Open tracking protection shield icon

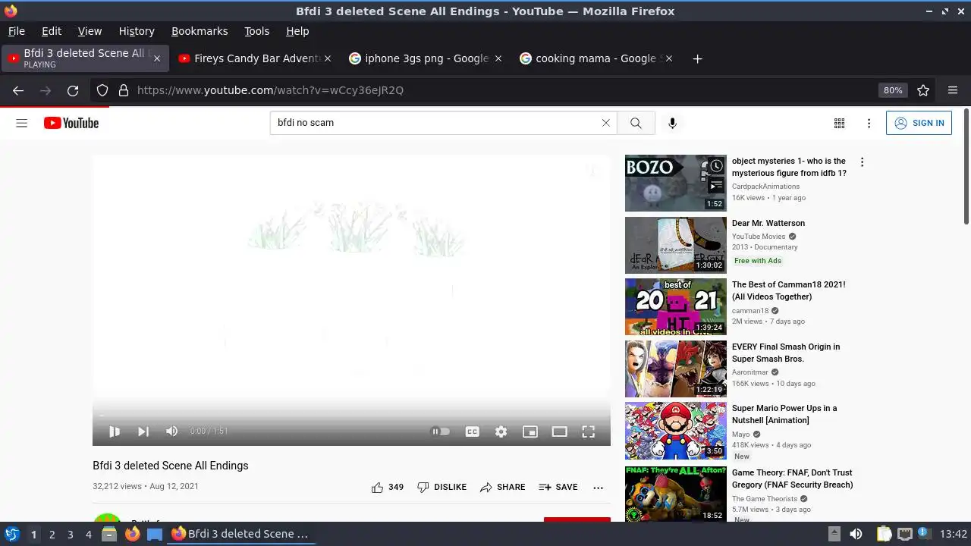click(102, 90)
